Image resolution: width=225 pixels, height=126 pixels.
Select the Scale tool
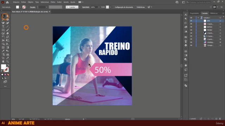pyautogui.click(x=7, y=37)
